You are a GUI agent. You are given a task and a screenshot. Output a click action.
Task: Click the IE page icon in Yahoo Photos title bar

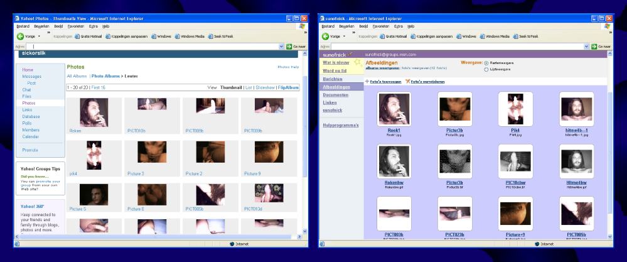pyautogui.click(x=17, y=18)
